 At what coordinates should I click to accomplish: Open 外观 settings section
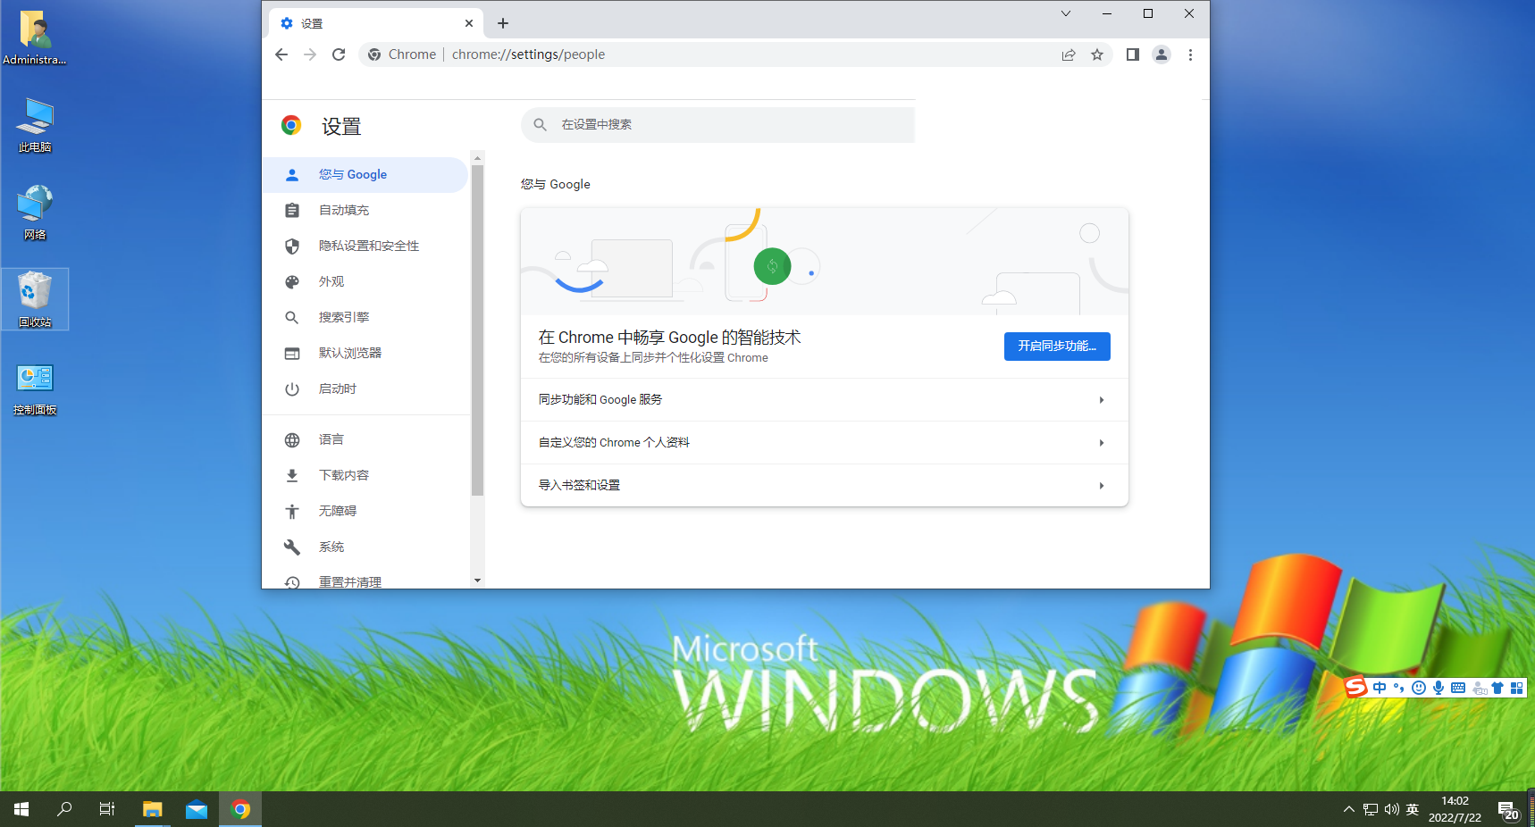click(x=365, y=282)
